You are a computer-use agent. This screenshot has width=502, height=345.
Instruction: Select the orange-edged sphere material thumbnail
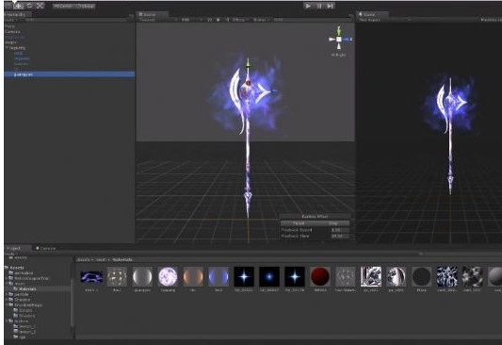193,276
